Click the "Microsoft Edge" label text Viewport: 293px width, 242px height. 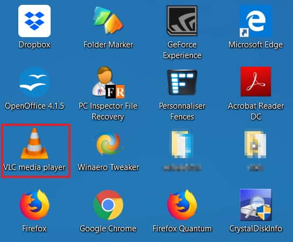256,45
